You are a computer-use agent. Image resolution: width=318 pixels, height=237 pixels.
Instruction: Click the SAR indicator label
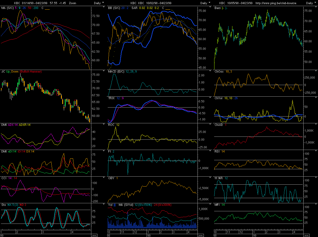(x=134, y=8)
